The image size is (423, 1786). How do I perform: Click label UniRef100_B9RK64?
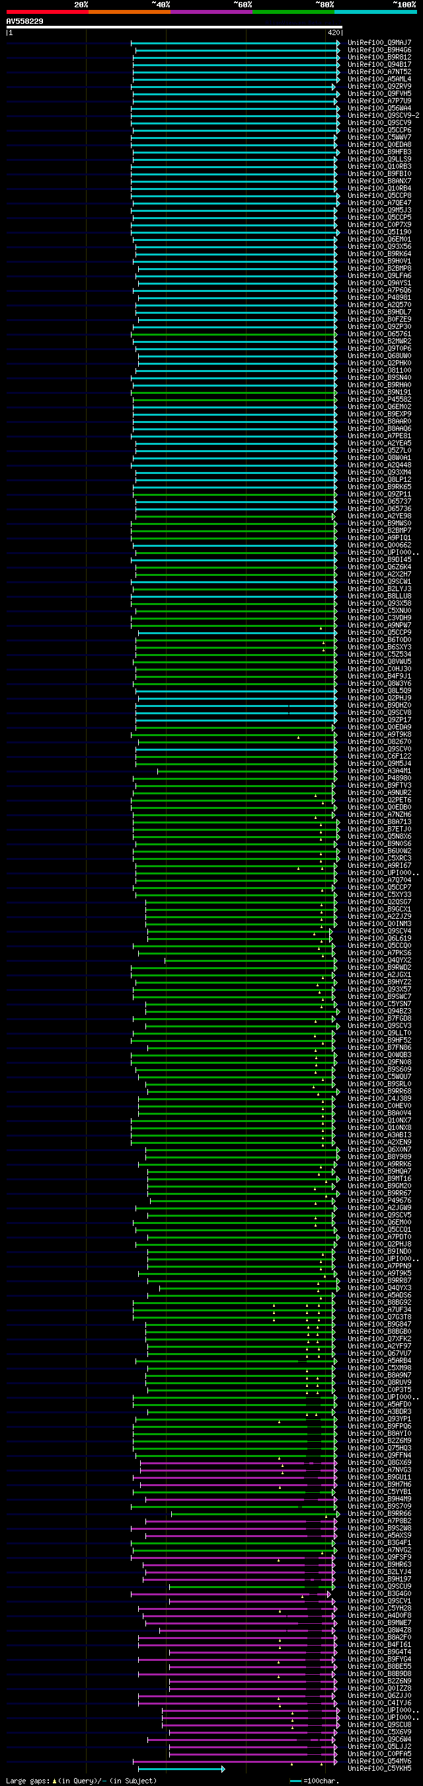(379, 254)
